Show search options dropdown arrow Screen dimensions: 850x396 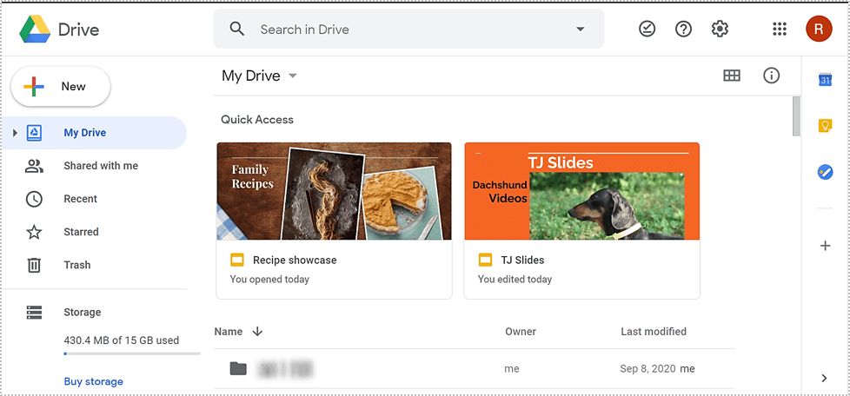coord(581,30)
